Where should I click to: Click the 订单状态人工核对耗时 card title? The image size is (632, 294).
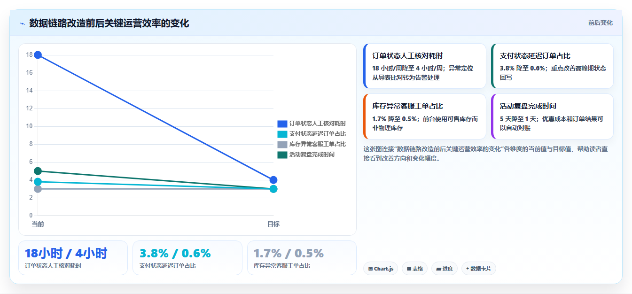pos(407,55)
